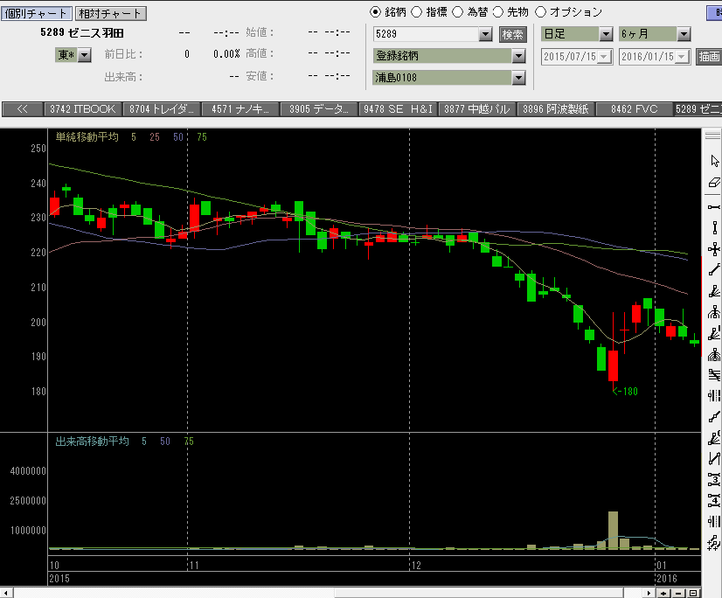Open the 2016/01/15 end date picker
This screenshot has height=598, width=722.
[x=683, y=57]
